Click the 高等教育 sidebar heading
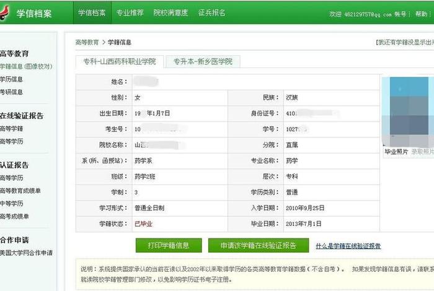Viewport: 434px width, 291px height. 14,54
